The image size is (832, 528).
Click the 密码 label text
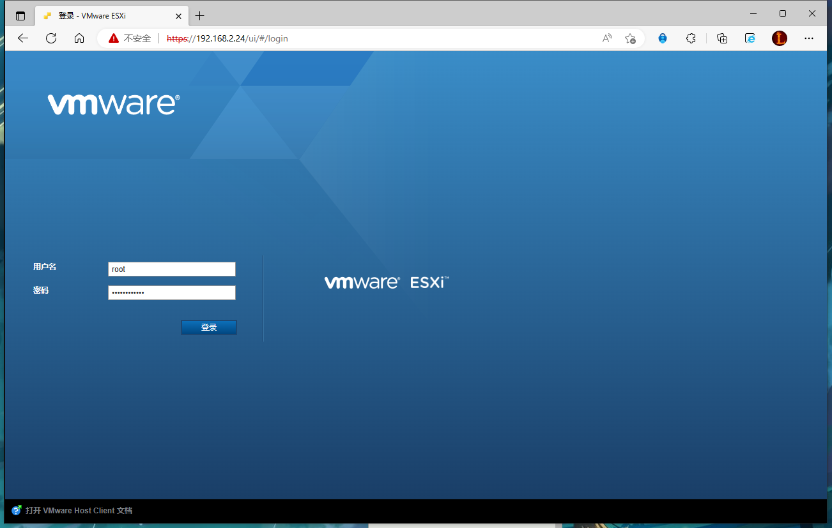pyautogui.click(x=41, y=290)
